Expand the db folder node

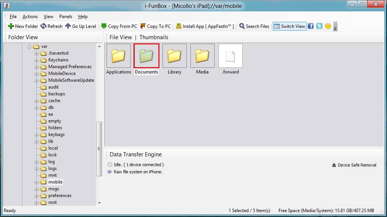coord(37,108)
